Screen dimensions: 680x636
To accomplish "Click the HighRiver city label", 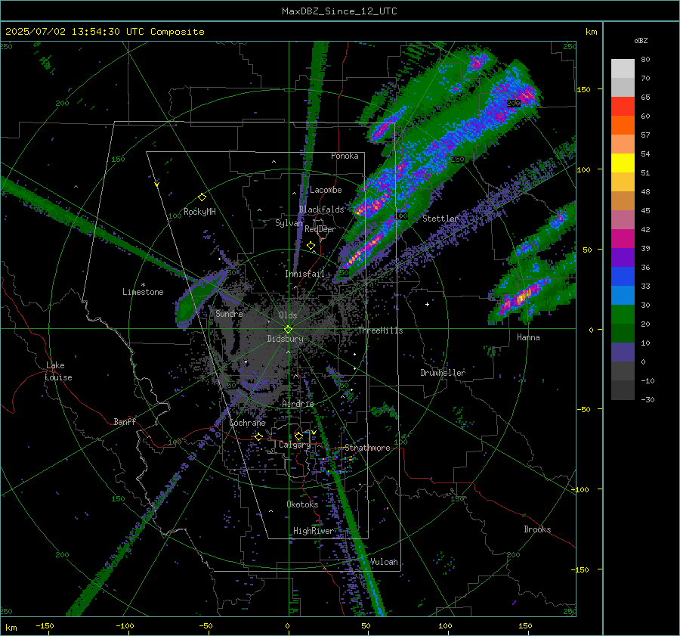I will 313,531.
